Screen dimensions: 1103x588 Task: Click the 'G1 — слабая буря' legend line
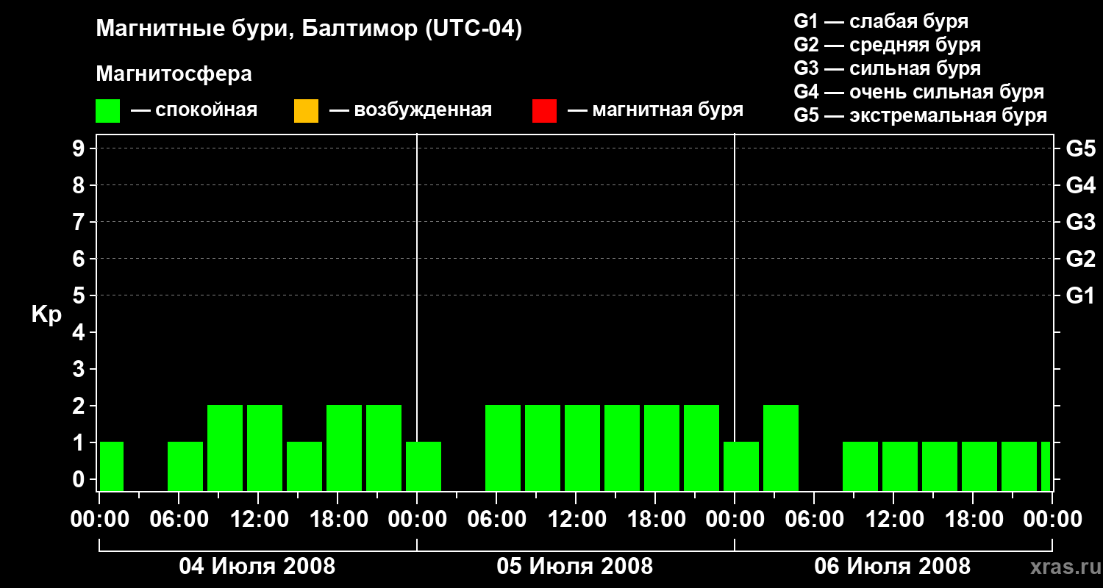point(881,21)
